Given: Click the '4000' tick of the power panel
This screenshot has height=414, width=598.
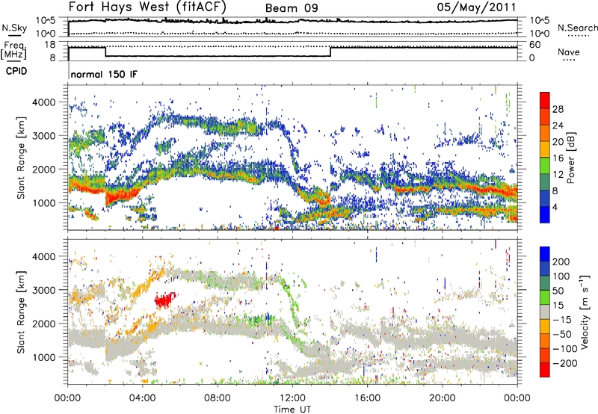Looking at the screenshot, I should (43, 102).
